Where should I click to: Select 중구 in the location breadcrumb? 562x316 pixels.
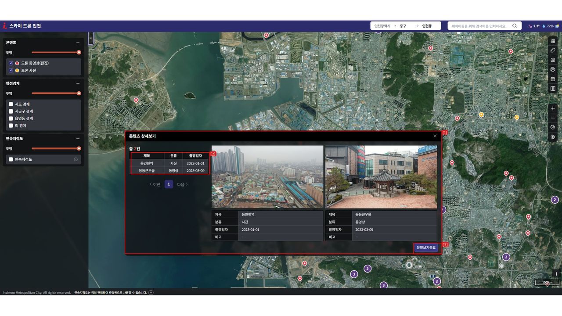[403, 26]
